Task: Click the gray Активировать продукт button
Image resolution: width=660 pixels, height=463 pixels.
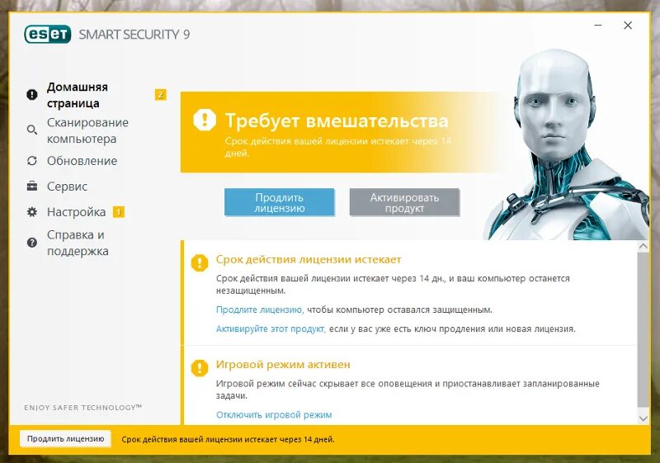Action: 404,202
